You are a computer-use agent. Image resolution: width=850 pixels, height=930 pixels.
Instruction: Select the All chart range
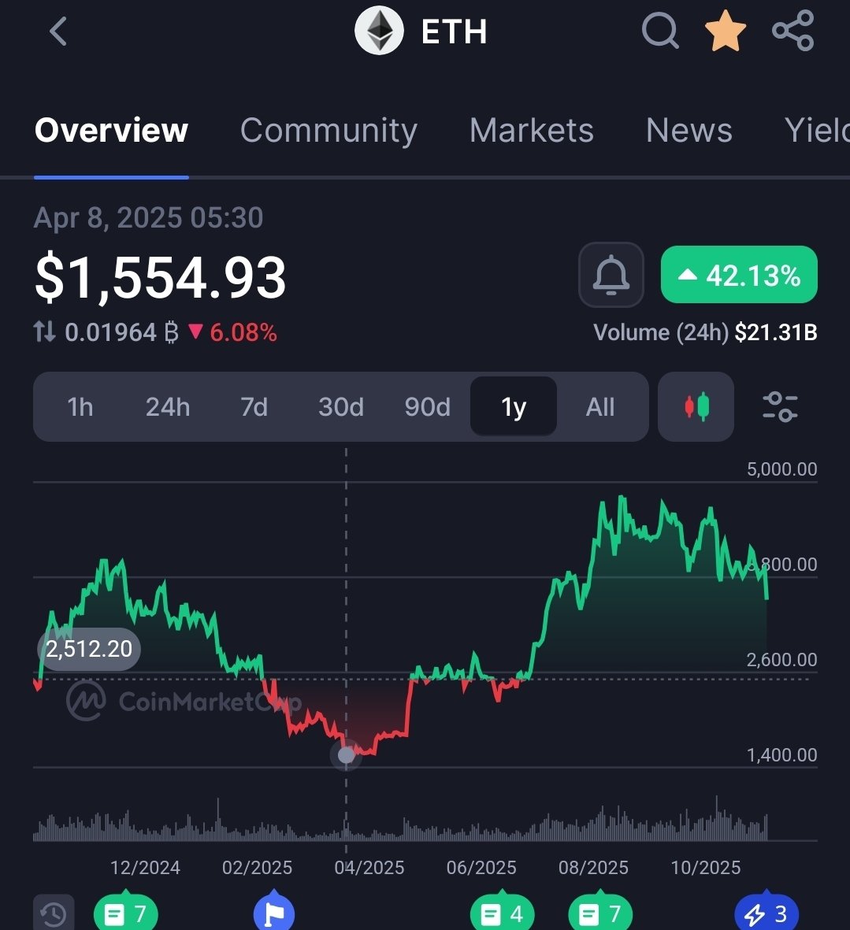[x=600, y=407]
